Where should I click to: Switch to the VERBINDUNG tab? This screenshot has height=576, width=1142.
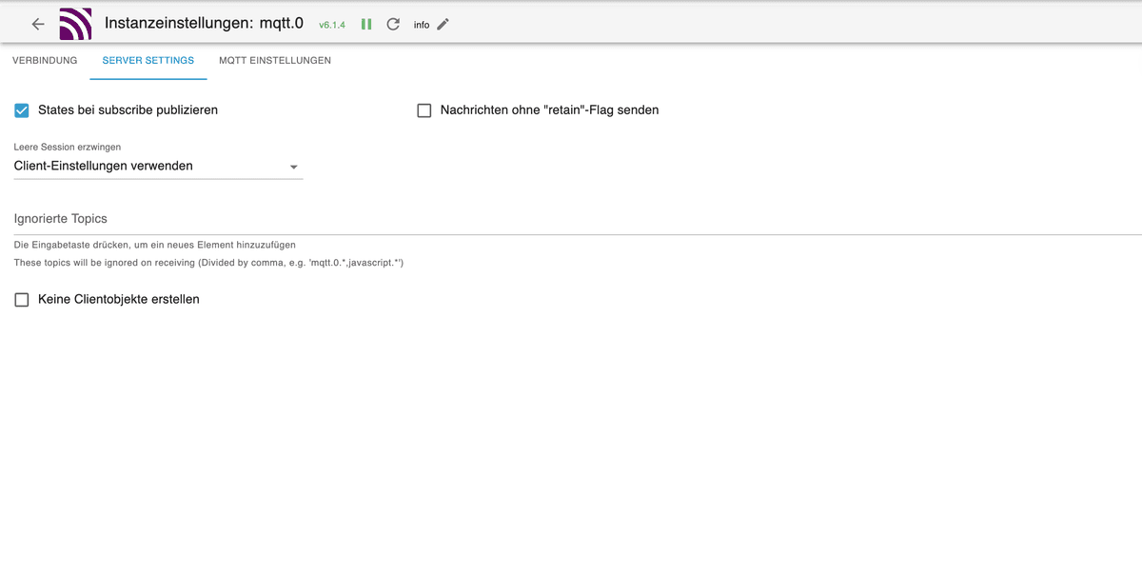45,60
